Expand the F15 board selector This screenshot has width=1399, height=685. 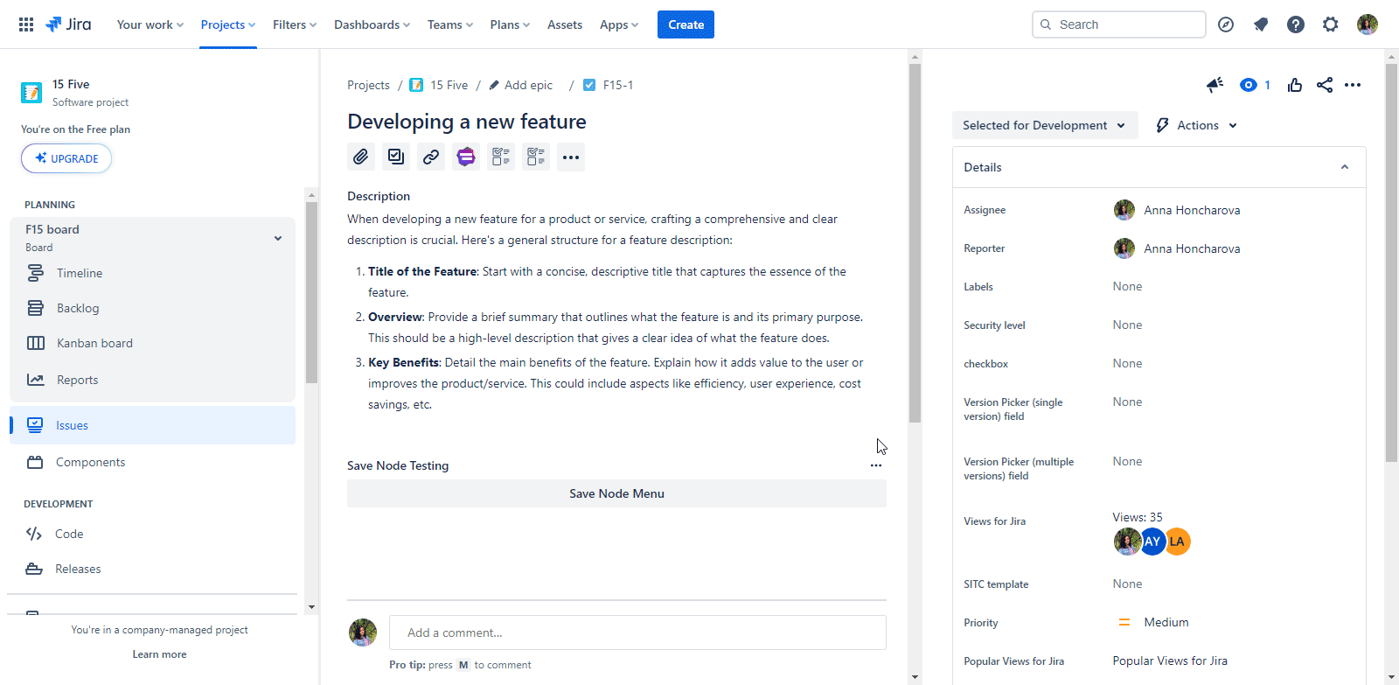(x=278, y=238)
